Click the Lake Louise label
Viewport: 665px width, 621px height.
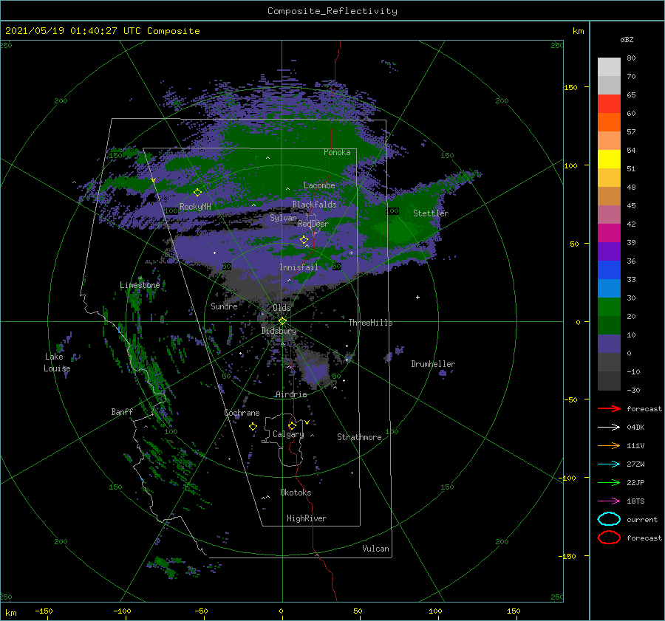(x=57, y=363)
